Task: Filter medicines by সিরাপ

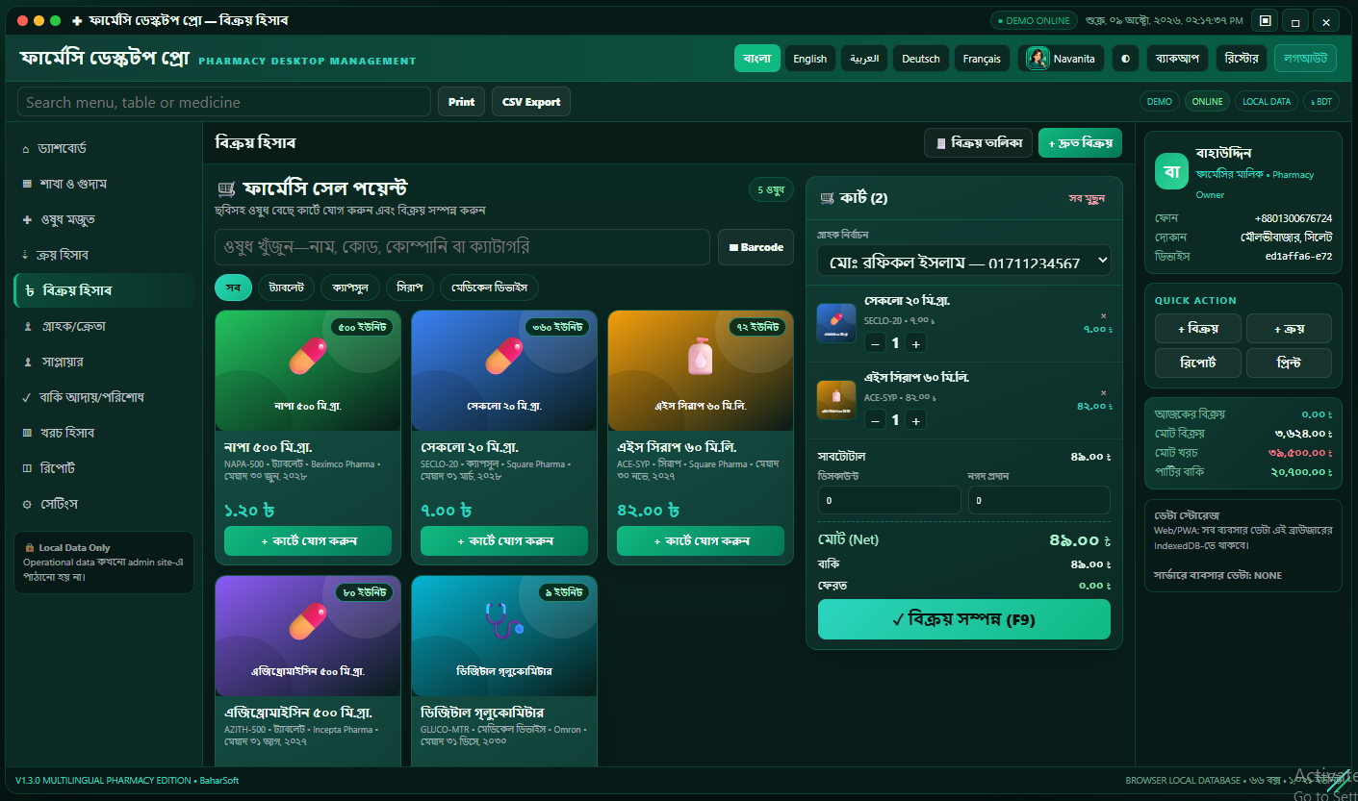Action: click(410, 288)
